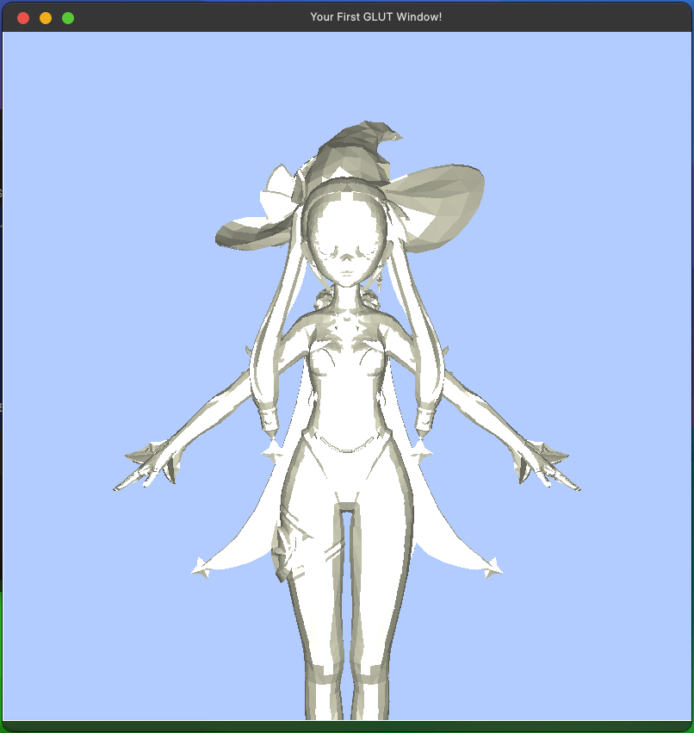This screenshot has height=733, width=694.
Task: Select the cape's star tip at lower right
Action: [493, 567]
